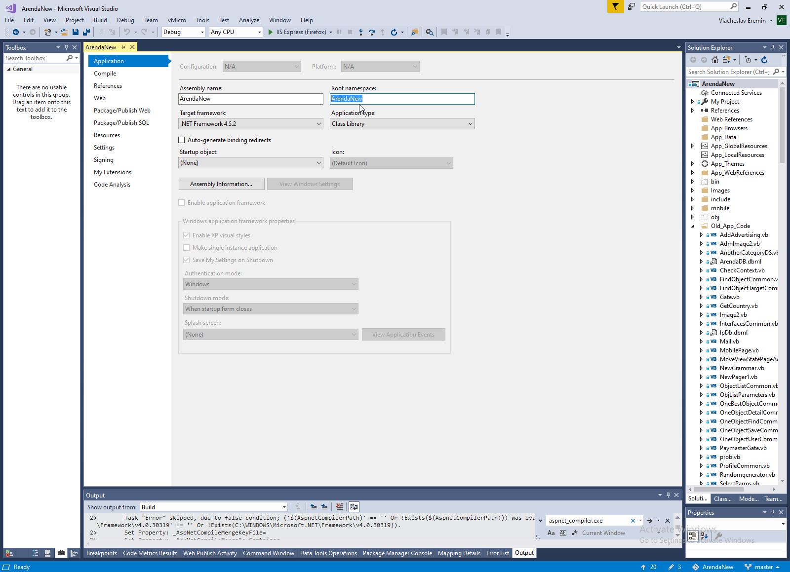Screen dimensions: 790x572
Task: Open the Startup object dropdown
Action: point(251,163)
